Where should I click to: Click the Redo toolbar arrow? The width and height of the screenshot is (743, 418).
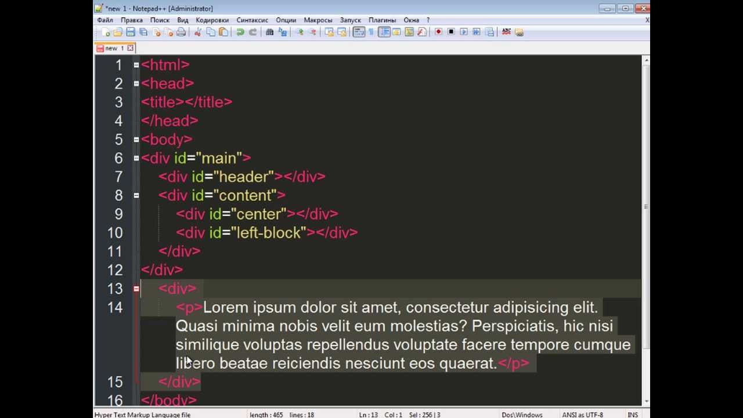point(253,32)
